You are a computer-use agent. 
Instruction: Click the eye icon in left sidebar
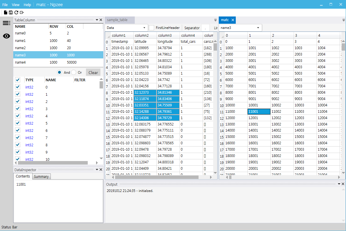6,36
